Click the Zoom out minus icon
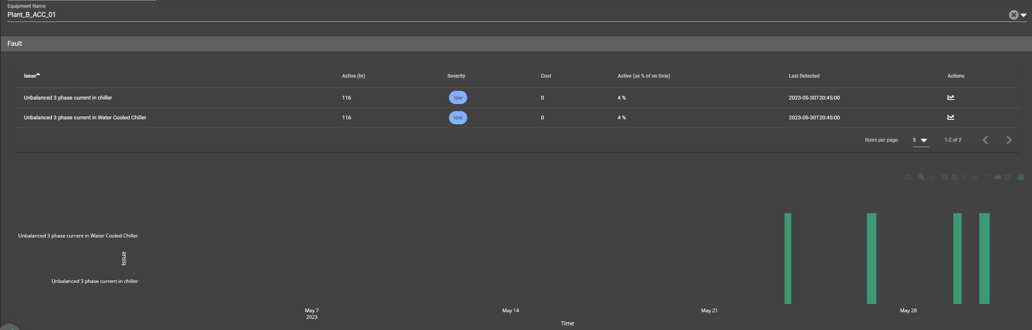The image size is (1032, 330). coord(955,177)
